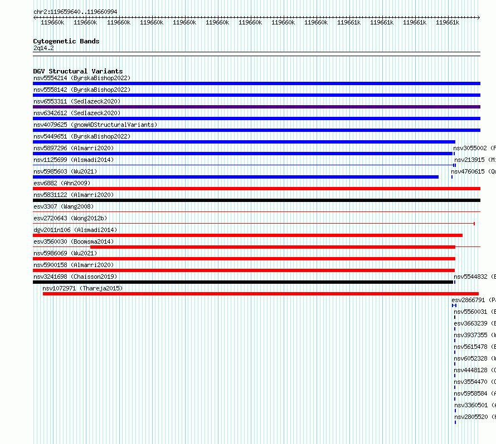Open the nsv3360501 label
Image resolution: width=496 pixels, height=444 pixels.
tap(475, 405)
